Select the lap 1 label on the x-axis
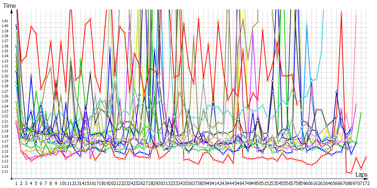 16,183
